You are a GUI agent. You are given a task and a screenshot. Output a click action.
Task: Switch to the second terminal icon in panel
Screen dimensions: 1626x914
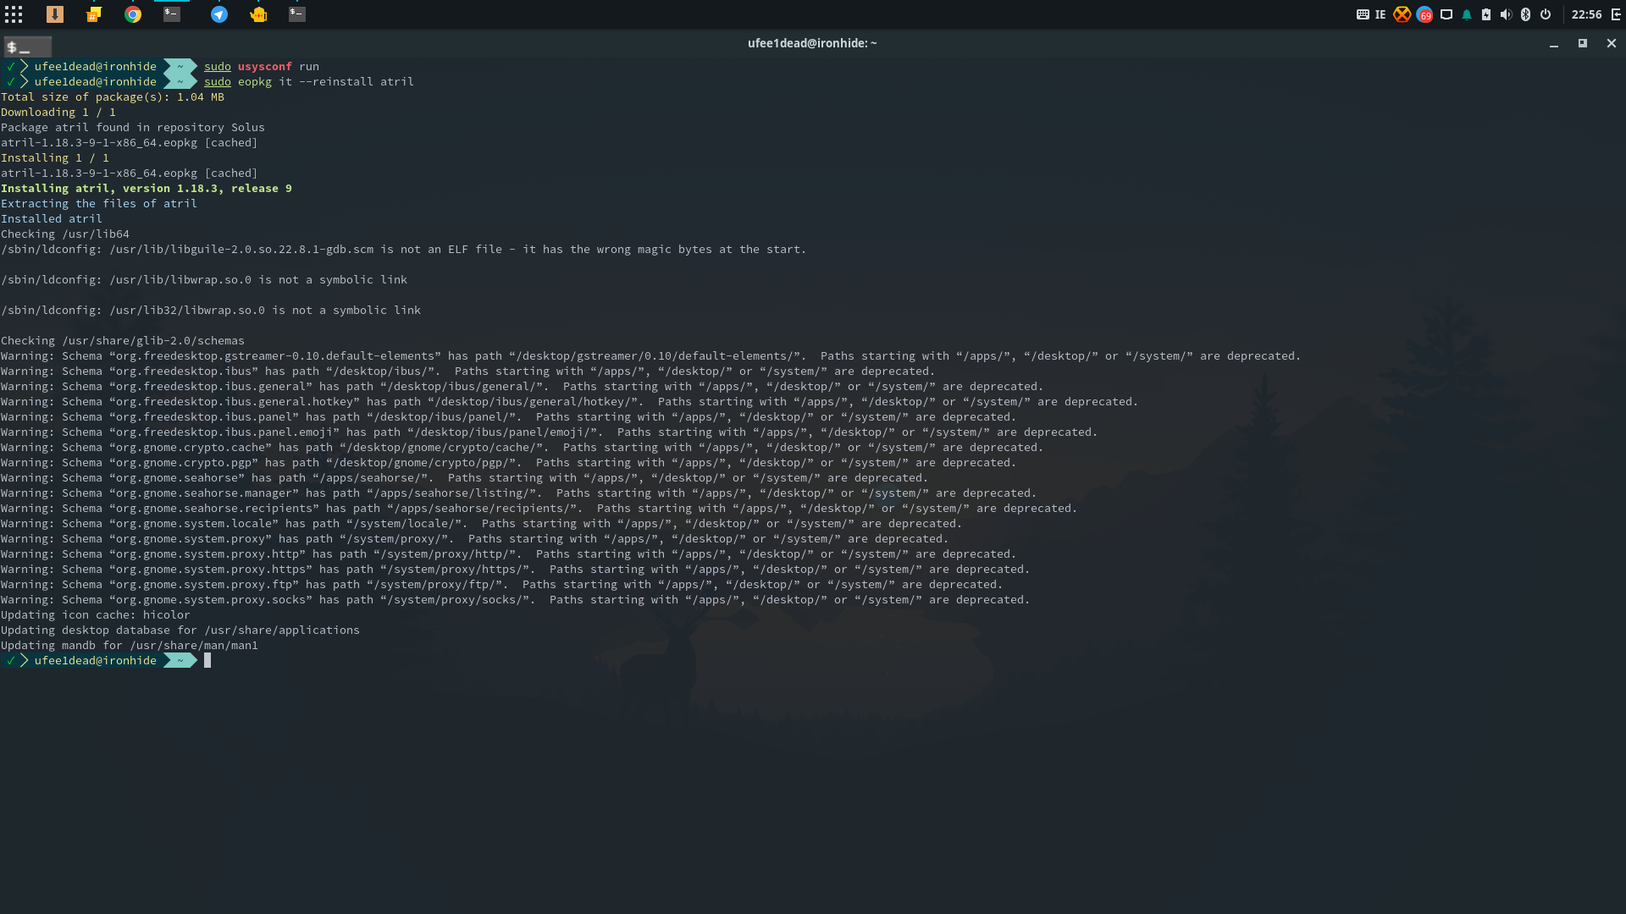tap(296, 14)
